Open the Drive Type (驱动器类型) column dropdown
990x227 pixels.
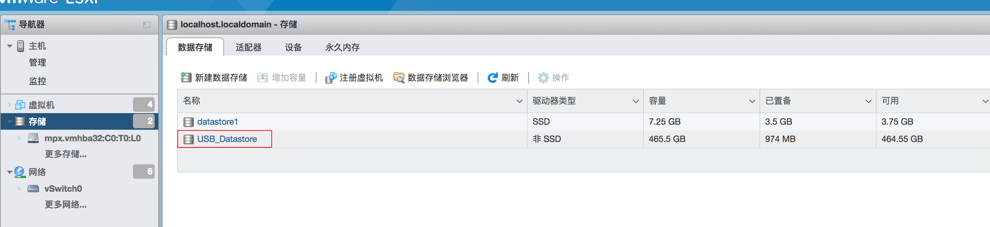(635, 101)
